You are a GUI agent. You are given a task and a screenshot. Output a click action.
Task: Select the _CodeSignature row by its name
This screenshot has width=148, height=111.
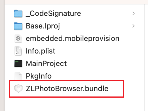[53, 14]
